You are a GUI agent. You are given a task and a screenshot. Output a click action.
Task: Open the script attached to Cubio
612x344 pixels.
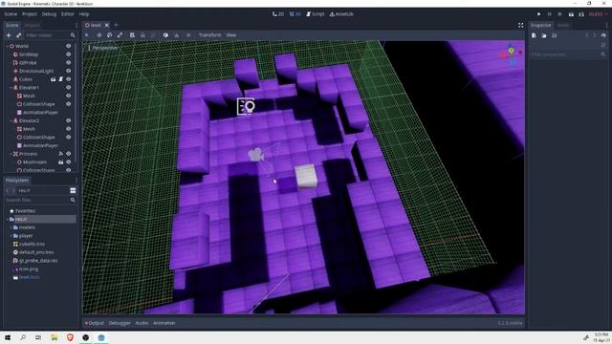pyautogui.click(x=61, y=79)
